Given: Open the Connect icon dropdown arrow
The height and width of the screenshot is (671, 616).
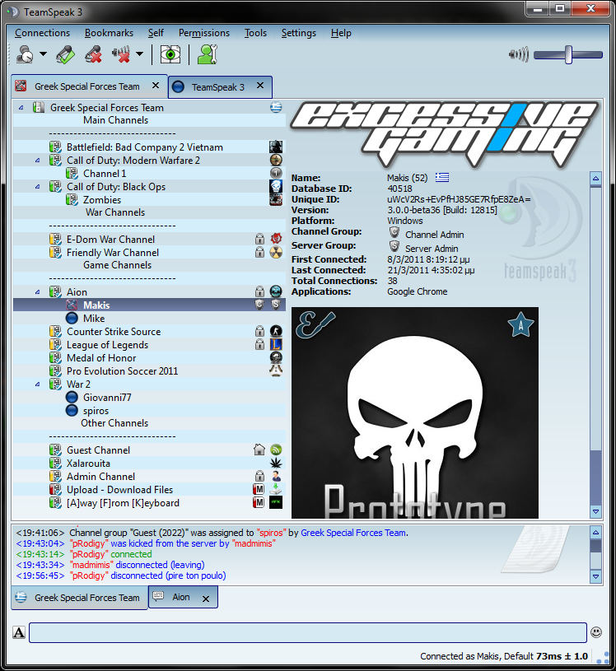Looking at the screenshot, I should 44,54.
